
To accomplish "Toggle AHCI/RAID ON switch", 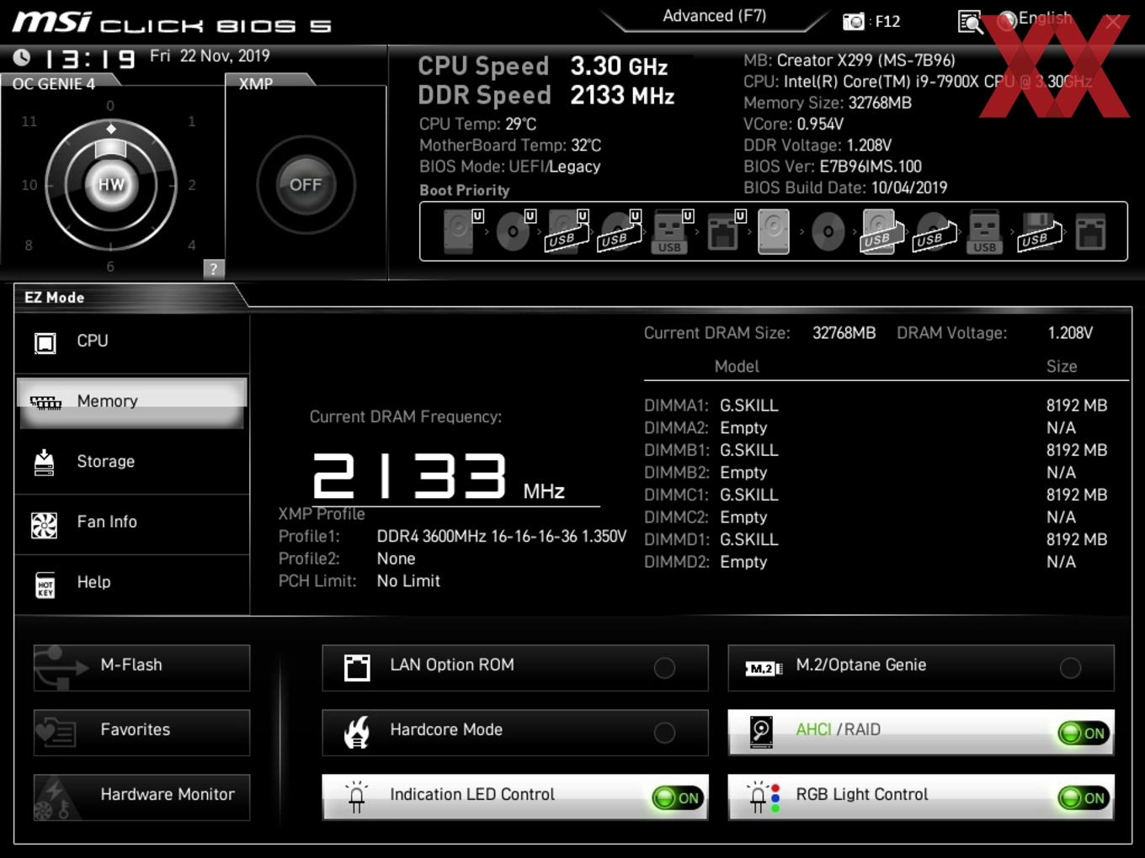I will (x=1084, y=733).
